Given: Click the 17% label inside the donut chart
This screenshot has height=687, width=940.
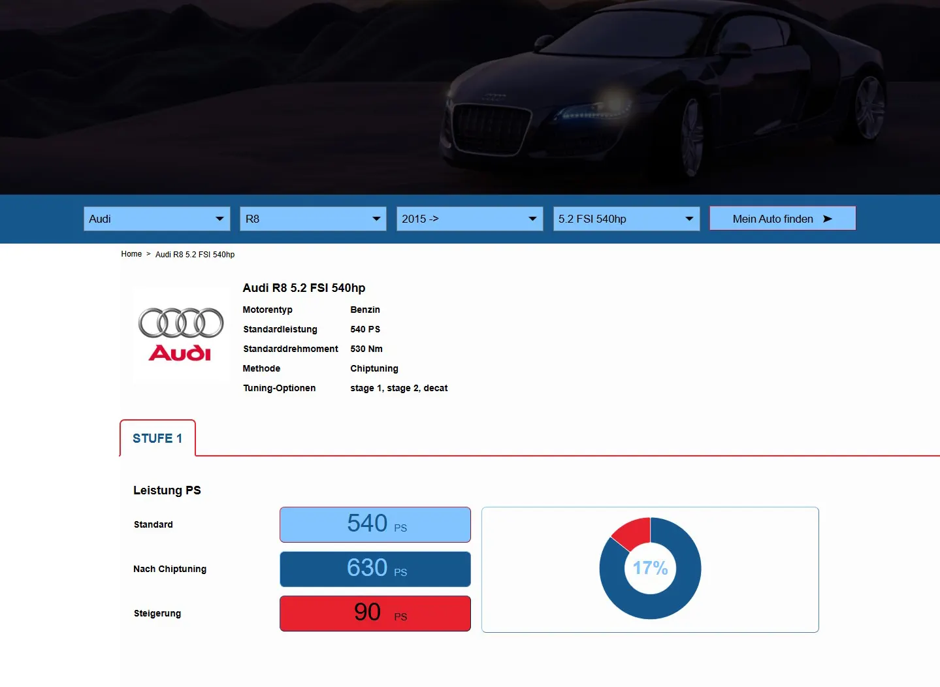Looking at the screenshot, I should point(650,568).
